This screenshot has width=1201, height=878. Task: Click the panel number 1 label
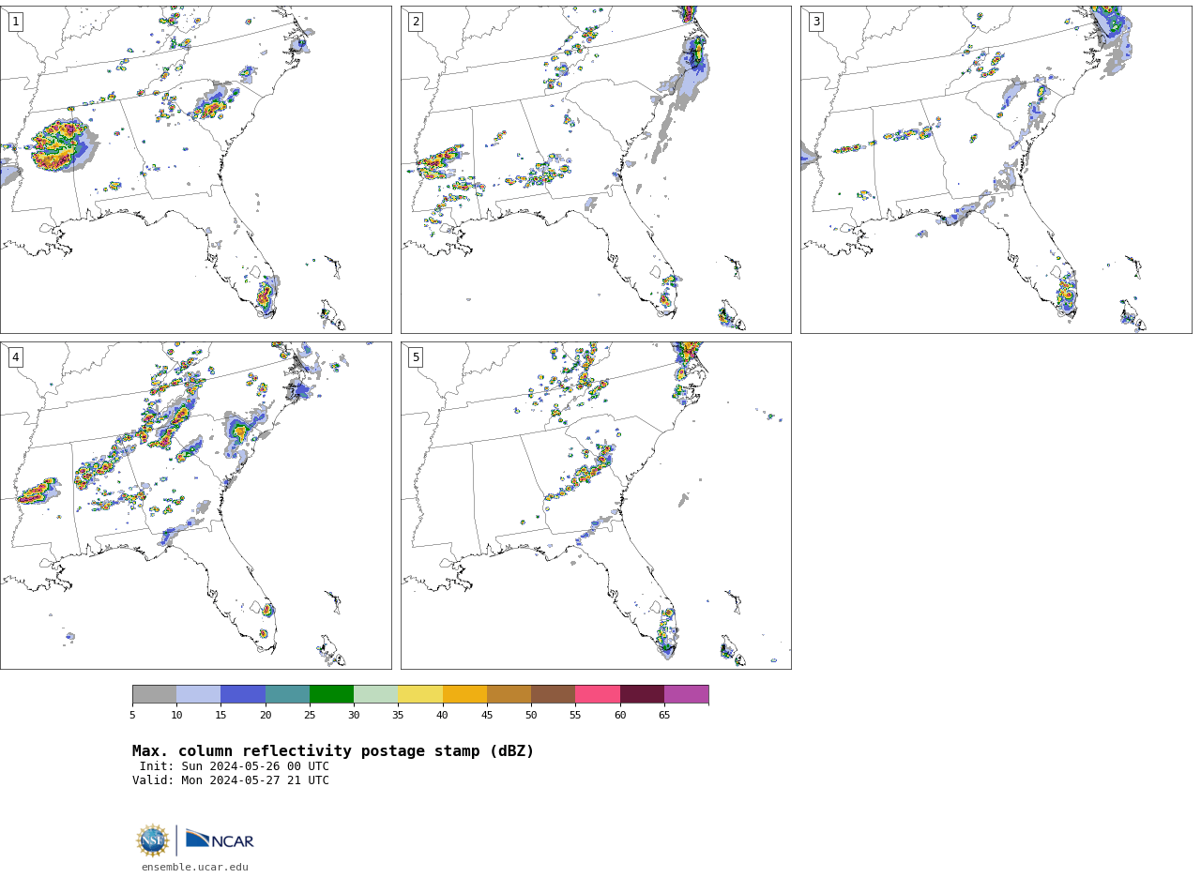(x=15, y=22)
